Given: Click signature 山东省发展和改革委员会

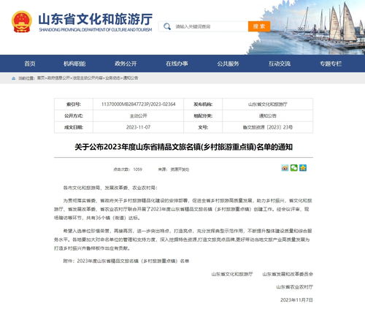Looking at the screenshot, I should click(x=288, y=274).
